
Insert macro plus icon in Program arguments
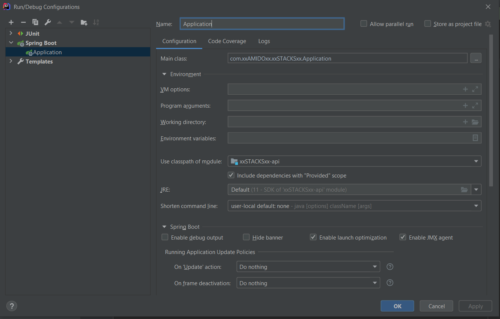pos(465,105)
